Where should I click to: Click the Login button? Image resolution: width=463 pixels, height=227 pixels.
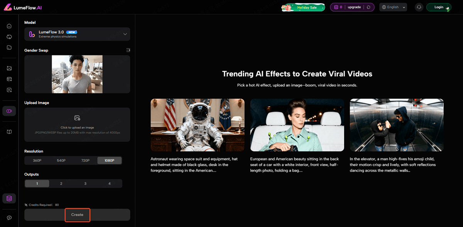click(438, 7)
